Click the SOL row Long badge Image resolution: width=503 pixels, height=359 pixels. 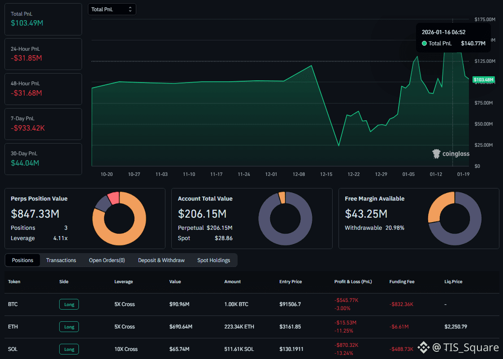point(69,349)
